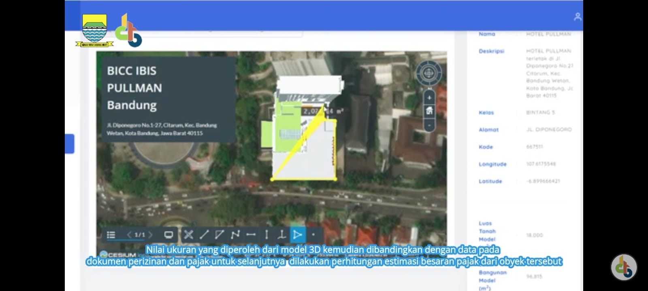Toggle the active area measurement tool
This screenshot has width=648, height=291.
tap(297, 234)
